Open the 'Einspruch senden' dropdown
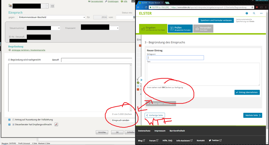269x145 pixels. [x=123, y=120]
